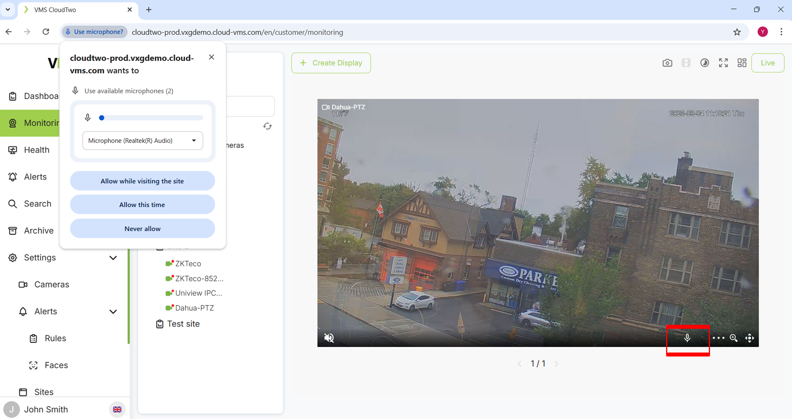Select the Dahua-PTZ camera in tree

[x=194, y=308]
